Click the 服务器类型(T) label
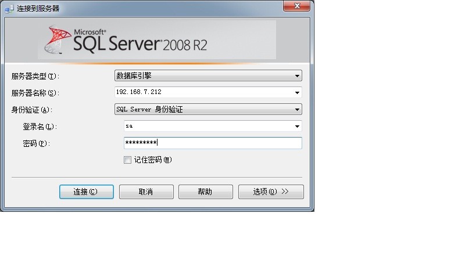Image resolution: width=476 pixels, height=267 pixels. 35,76
